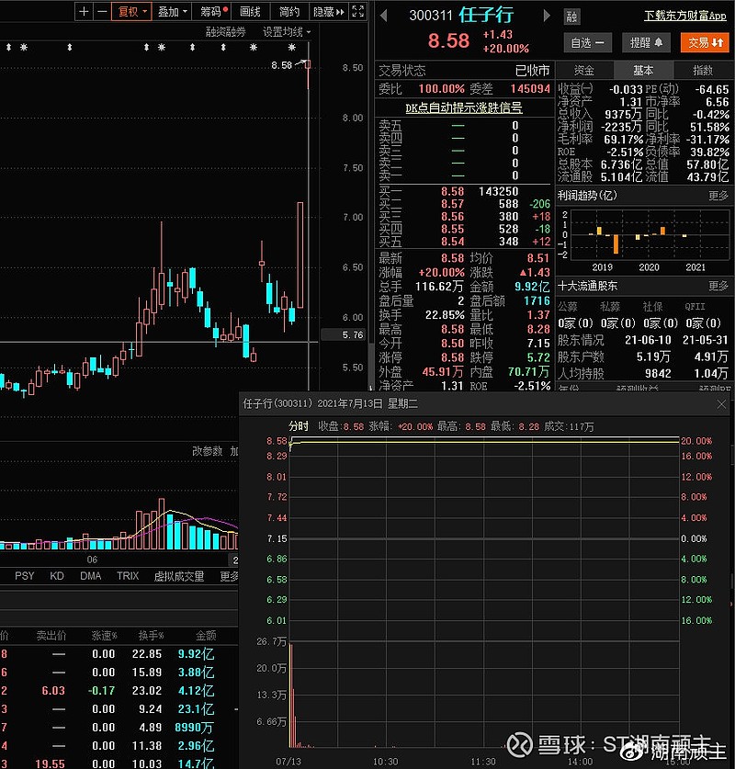This screenshot has width=735, height=769.
Task: Select the PSY indicator tab
Action: point(25,576)
